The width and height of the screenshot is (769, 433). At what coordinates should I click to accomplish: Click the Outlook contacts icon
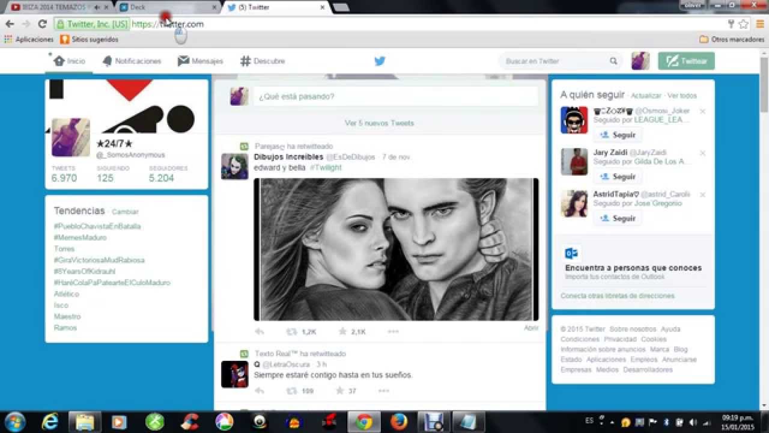click(571, 253)
